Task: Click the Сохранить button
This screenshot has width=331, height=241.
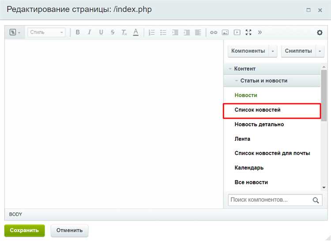Action: click(24, 230)
